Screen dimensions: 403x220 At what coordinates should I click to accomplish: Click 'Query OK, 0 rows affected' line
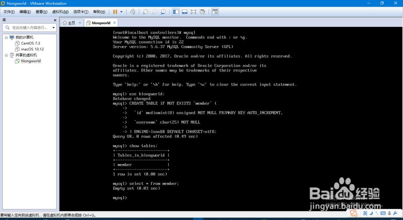click(155, 137)
